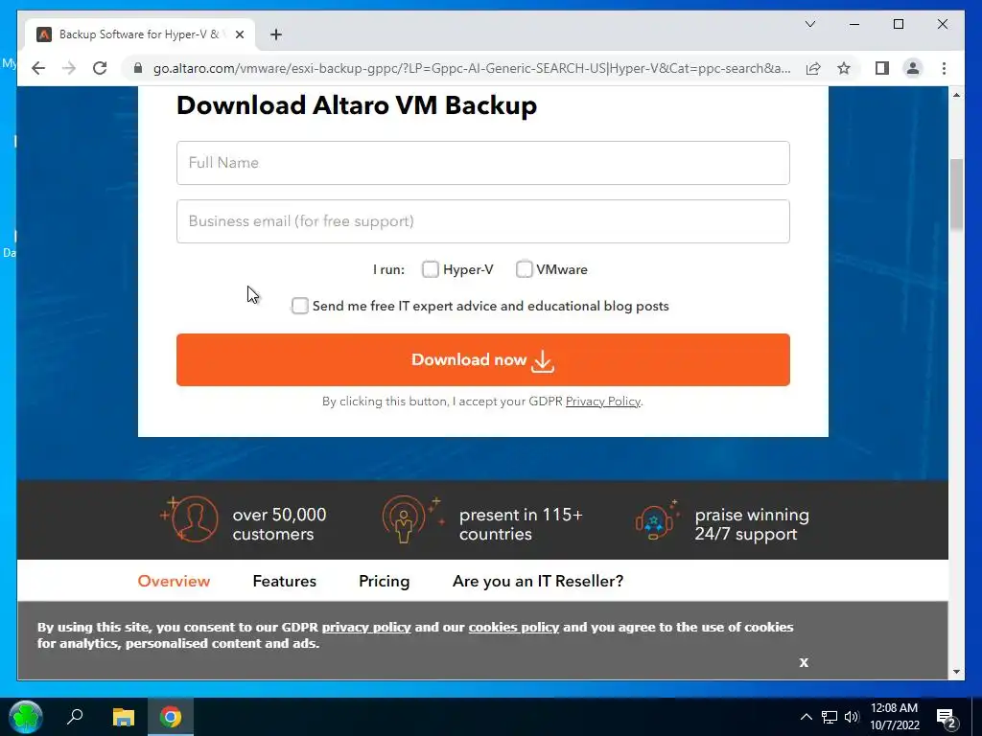982x736 pixels.
Task: Reload the Altaro page
Action: (x=100, y=68)
